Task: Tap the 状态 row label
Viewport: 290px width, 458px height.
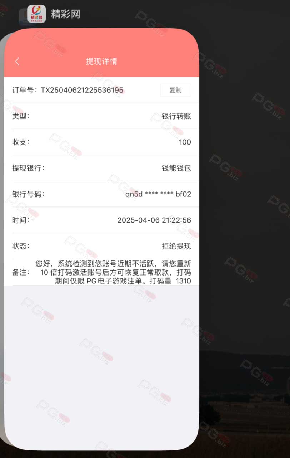Action: click(21, 246)
